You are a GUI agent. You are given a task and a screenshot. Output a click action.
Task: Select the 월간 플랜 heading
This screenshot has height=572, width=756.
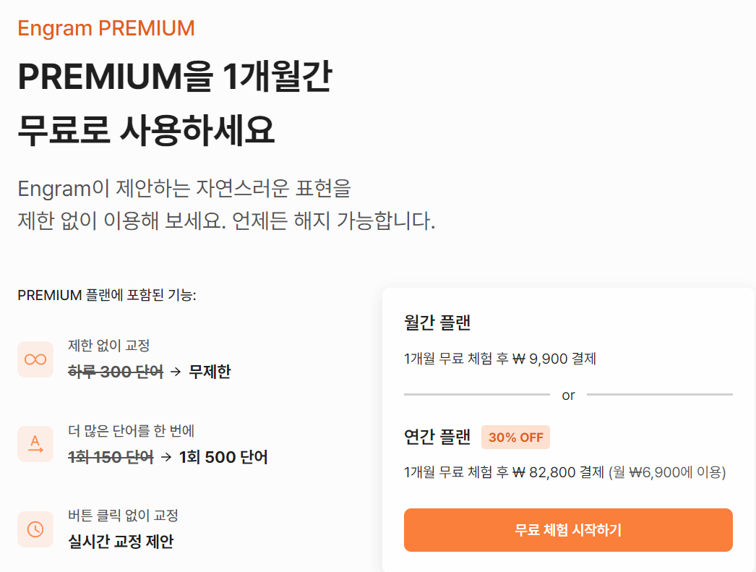(x=437, y=323)
